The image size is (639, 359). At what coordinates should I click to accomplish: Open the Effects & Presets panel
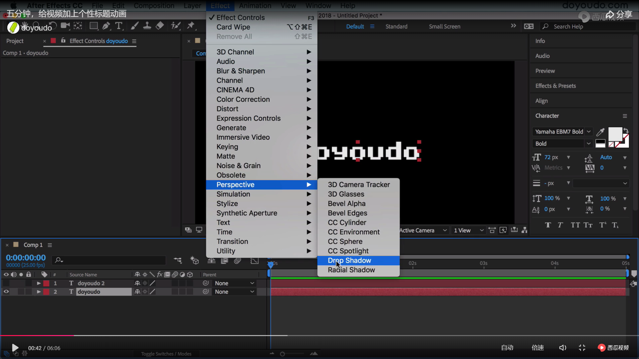pos(555,86)
